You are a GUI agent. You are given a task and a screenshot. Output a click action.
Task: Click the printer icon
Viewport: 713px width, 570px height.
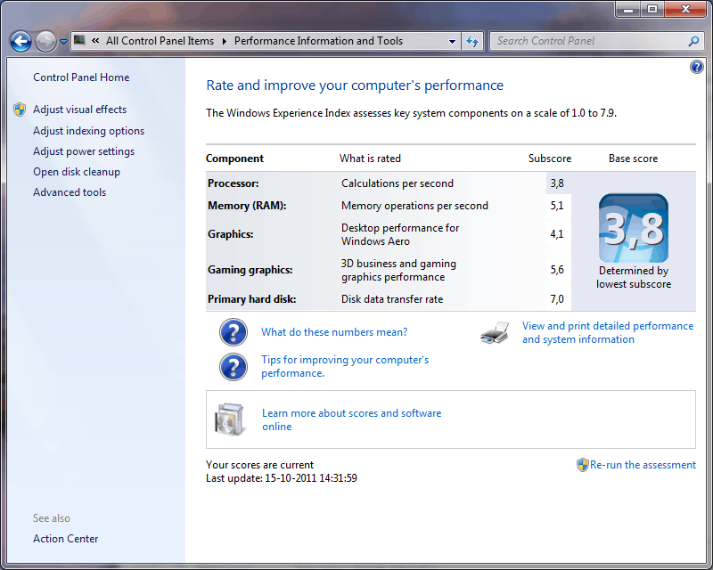495,333
